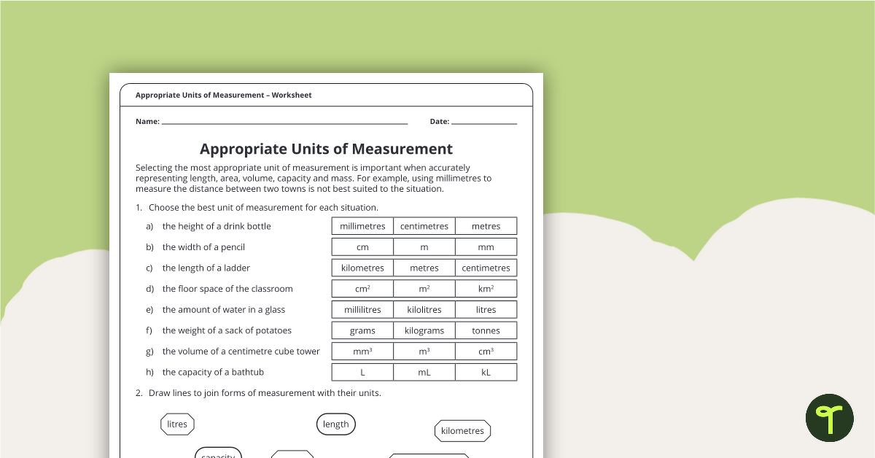Pick 'centimetres' in the ladder row
Image resolution: width=875 pixels, height=458 pixels.
coord(486,268)
